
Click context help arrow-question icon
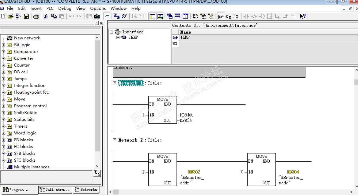(x=303, y=16)
